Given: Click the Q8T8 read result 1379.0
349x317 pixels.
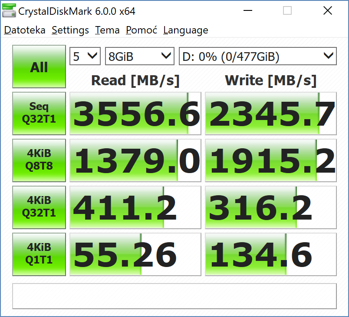Looking at the screenshot, I should (135, 160).
